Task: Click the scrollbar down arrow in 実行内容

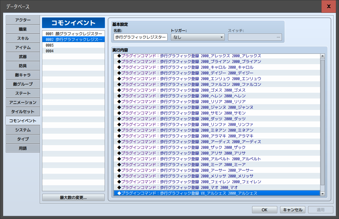Action: pos(323,194)
